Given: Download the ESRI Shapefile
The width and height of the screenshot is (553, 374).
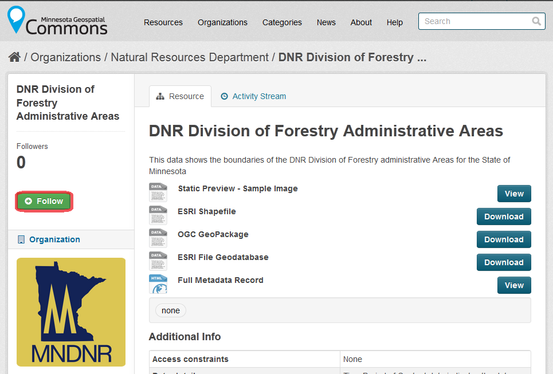Looking at the screenshot, I should [504, 216].
